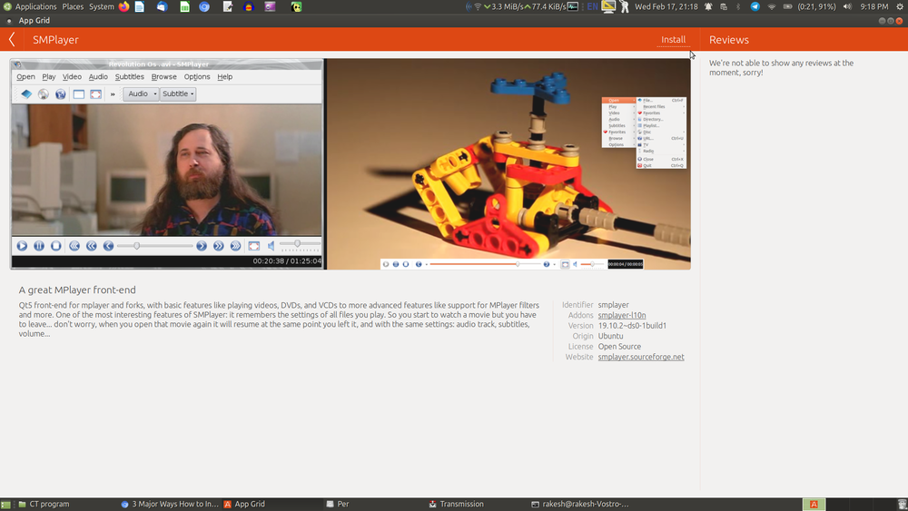Click the smplayer identifier value

coord(613,305)
